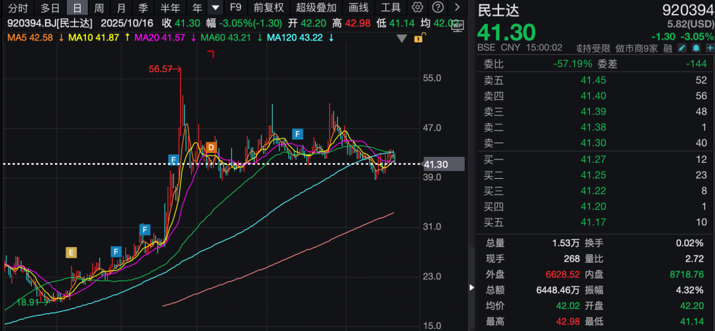Set a price alert with bell icon
Viewport: 715px width, 331px height.
coord(696,48)
